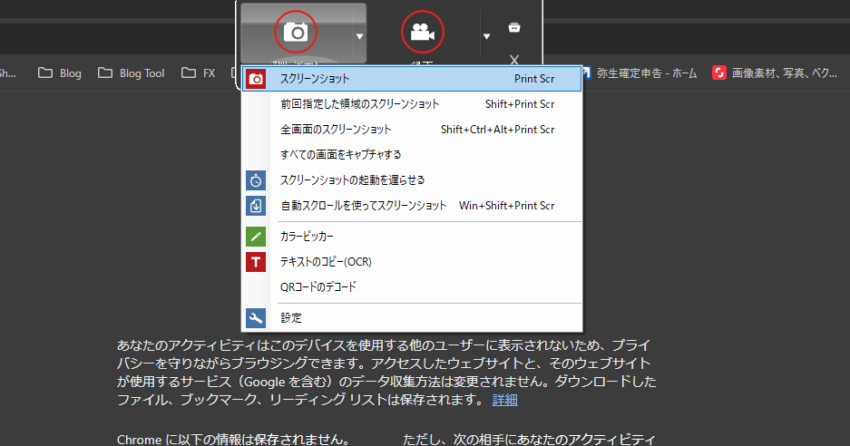Select すべての画面をキャプチャする option
This screenshot has height=446, width=850.
[x=340, y=155]
